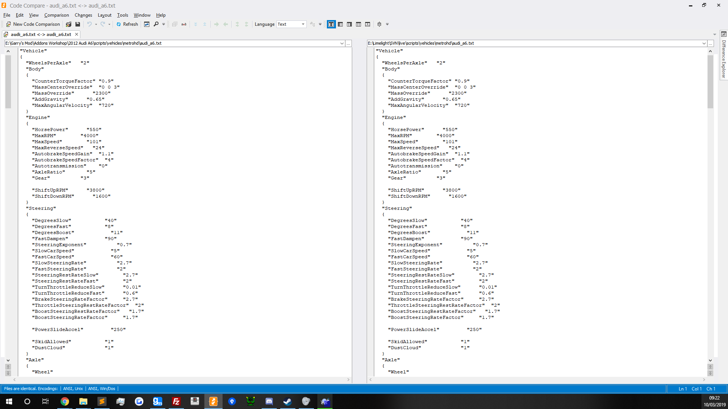The height and width of the screenshot is (409, 728).
Task: Open the right file path history dropdown
Action: tap(704, 44)
